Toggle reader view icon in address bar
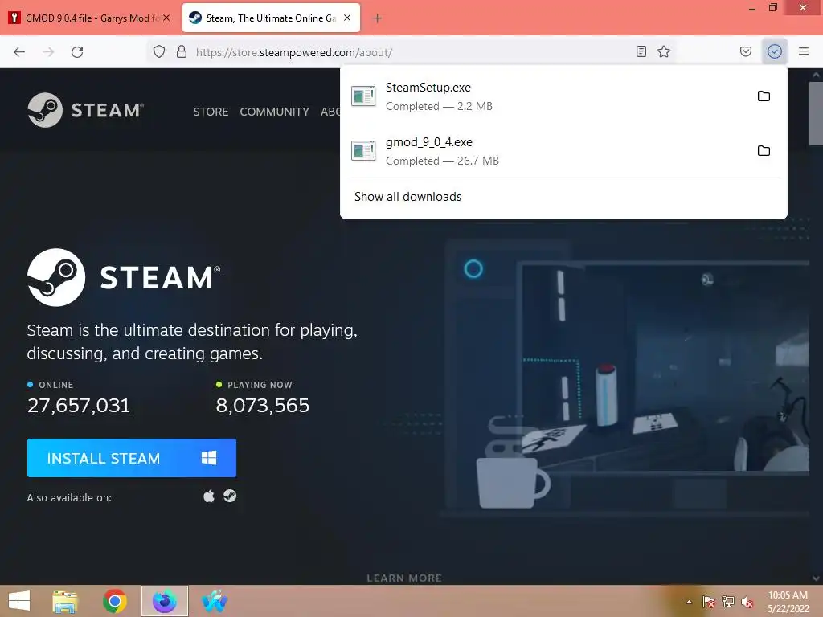 (x=641, y=51)
